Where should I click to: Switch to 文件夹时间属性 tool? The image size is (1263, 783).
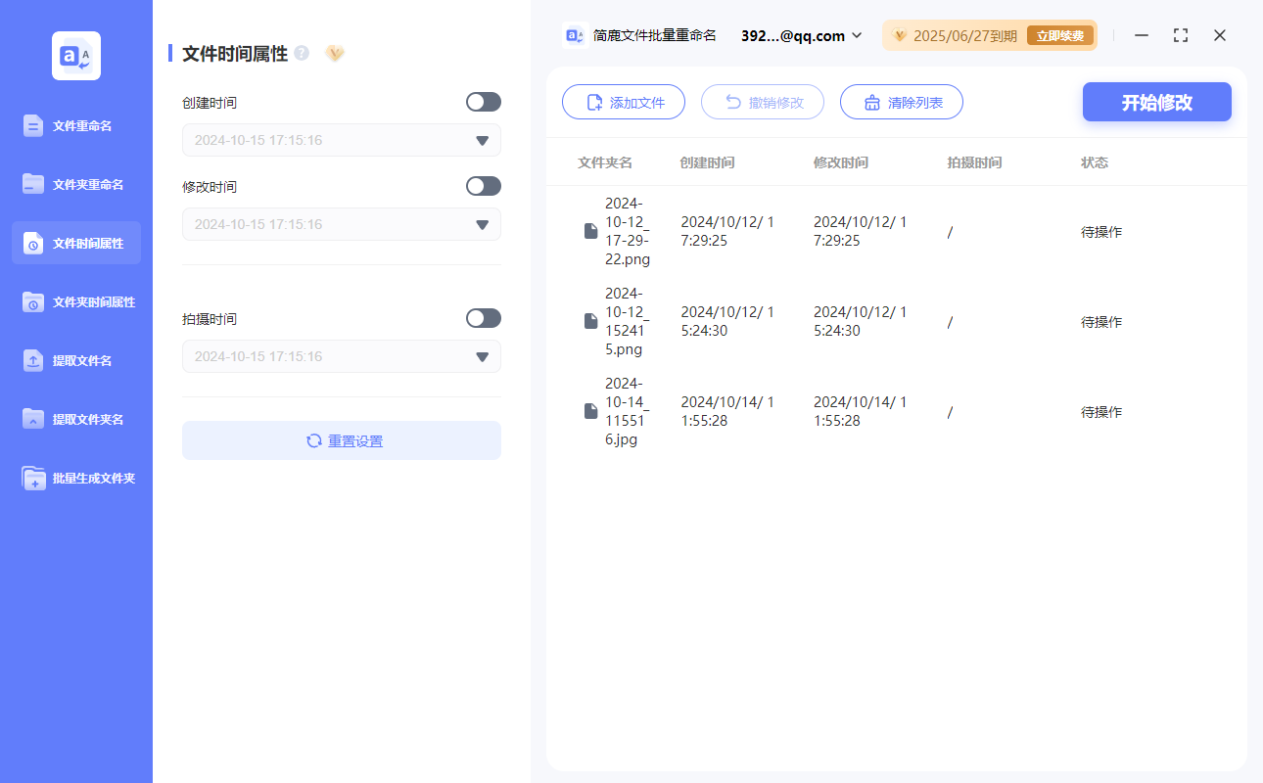(75, 301)
